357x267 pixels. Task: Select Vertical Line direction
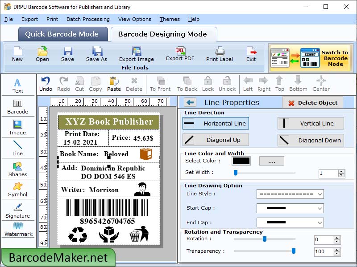(311, 123)
